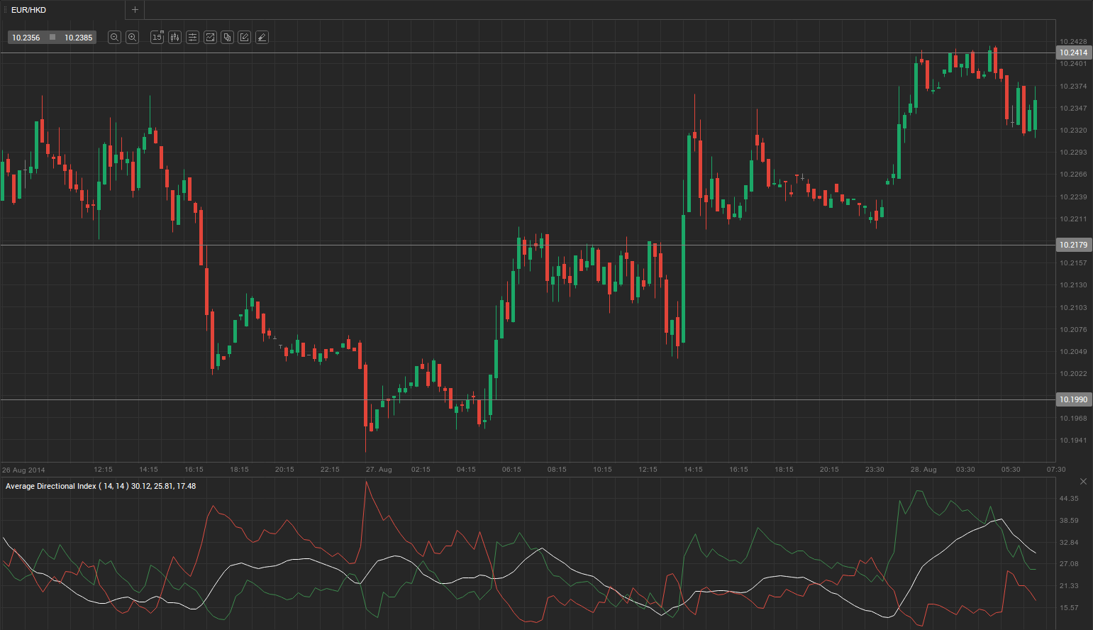Switch to the EUR/HKD tab
The image size is (1093, 630).
(x=29, y=10)
